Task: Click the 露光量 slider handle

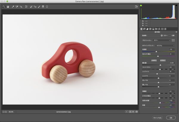Action: click(x=161, y=65)
